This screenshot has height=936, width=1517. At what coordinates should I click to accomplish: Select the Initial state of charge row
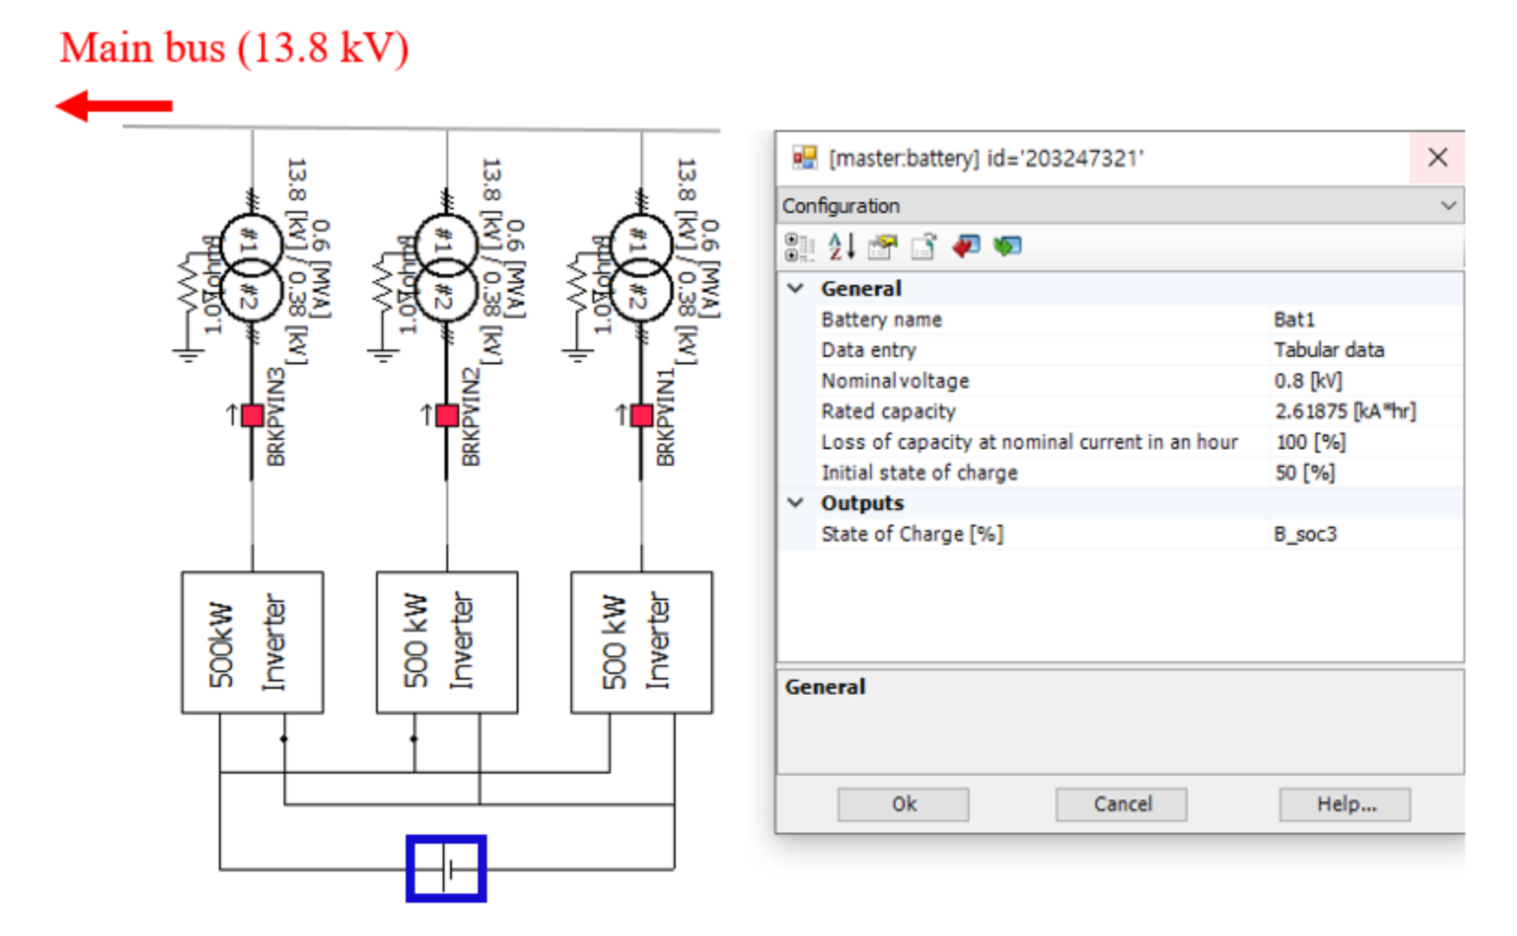pos(1138,472)
